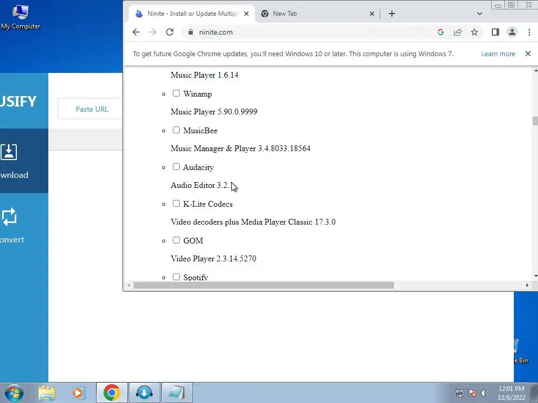Open the volume tray icon
Screen dimensions: 538x403
485,393
